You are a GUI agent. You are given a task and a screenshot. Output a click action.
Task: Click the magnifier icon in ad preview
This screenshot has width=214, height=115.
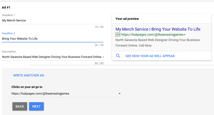click(x=118, y=56)
